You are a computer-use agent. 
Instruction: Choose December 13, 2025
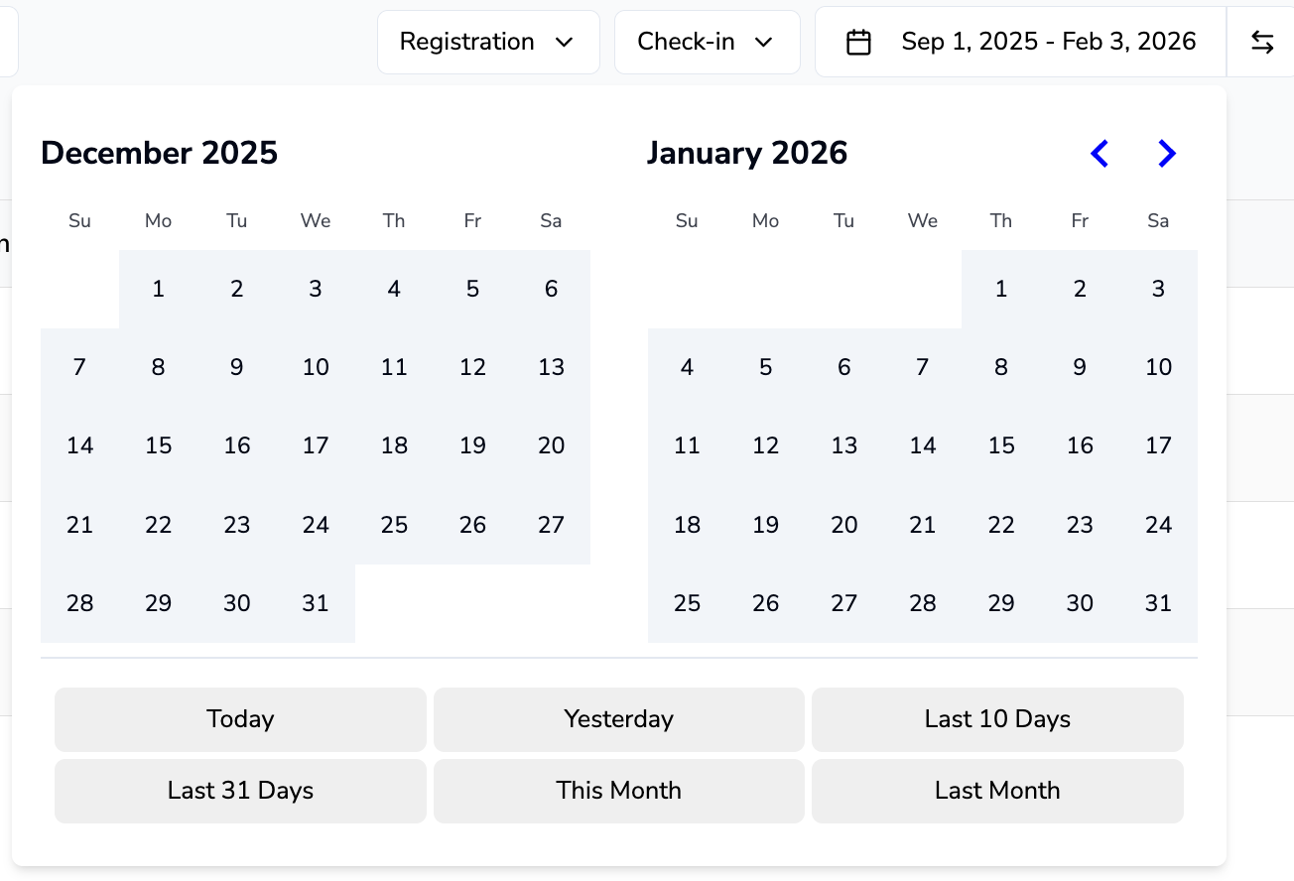(551, 368)
